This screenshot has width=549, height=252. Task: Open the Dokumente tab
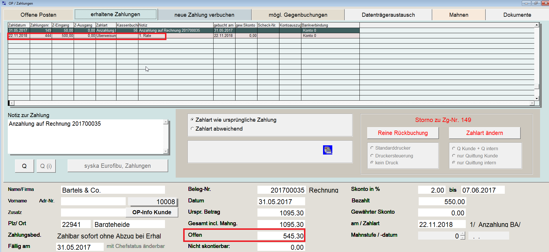(x=517, y=15)
